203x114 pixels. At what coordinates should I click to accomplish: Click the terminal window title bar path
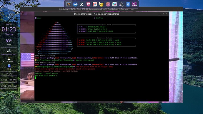coord(96,14)
